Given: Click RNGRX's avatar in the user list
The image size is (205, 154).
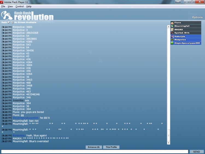Looking at the screenshot, I should click(x=172, y=30).
